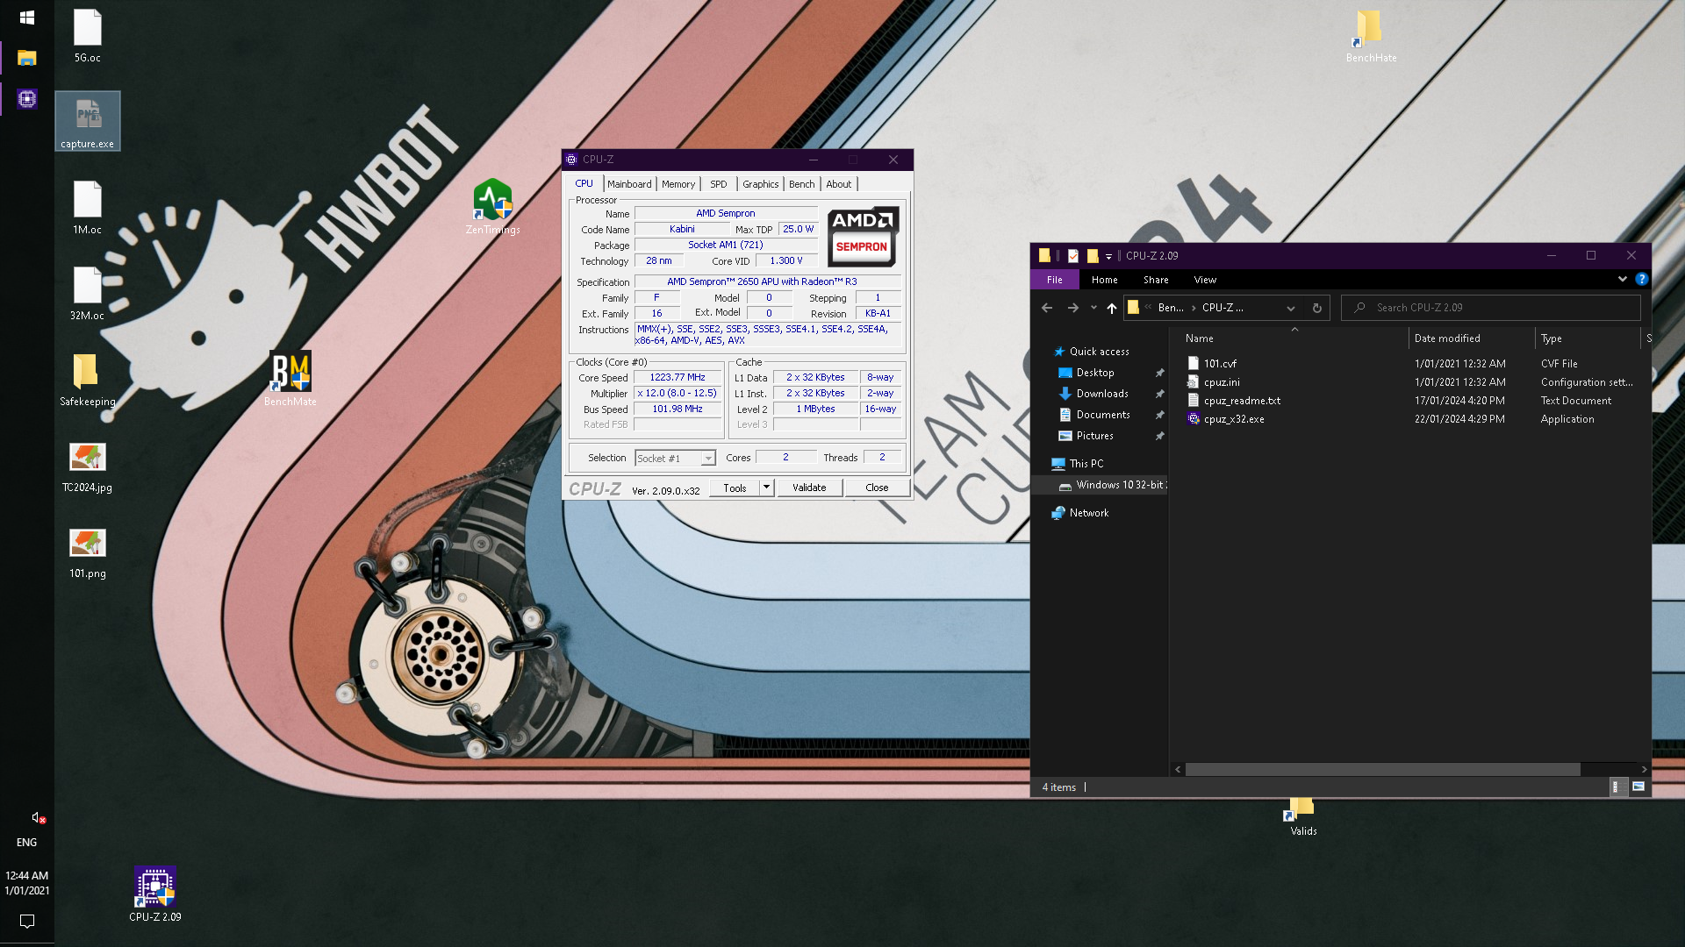Screen dimensions: 1685x947
Task: Switch to CPU-Z taskbar icon
Action: (x=27, y=99)
